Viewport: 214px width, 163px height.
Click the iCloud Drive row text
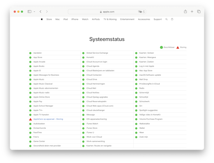coord(92,79)
